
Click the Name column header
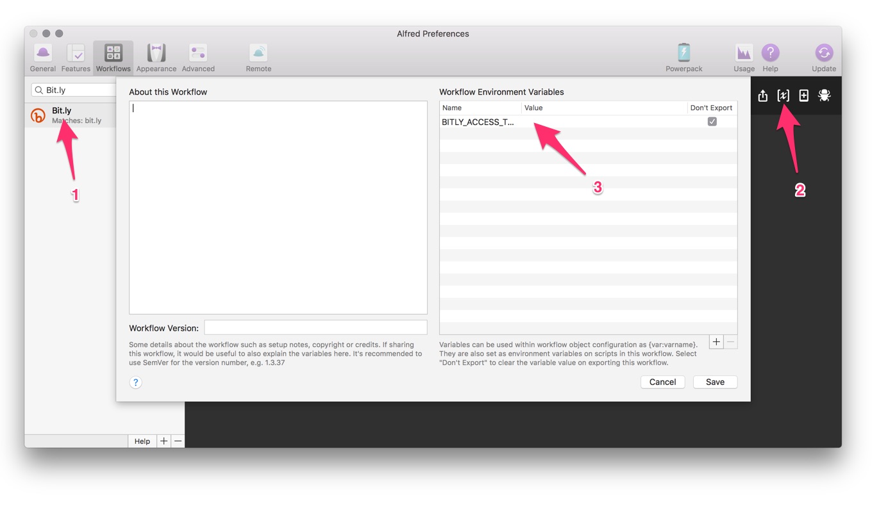point(480,108)
